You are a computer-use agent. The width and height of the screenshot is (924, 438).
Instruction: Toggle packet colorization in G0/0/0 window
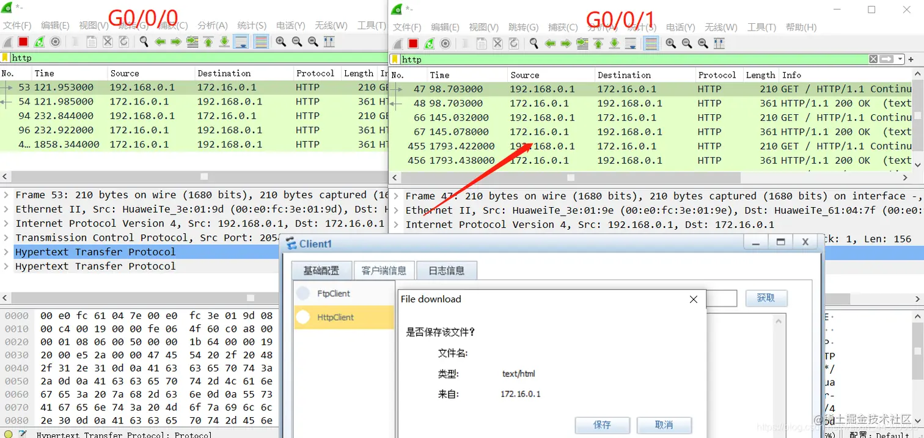coord(261,42)
